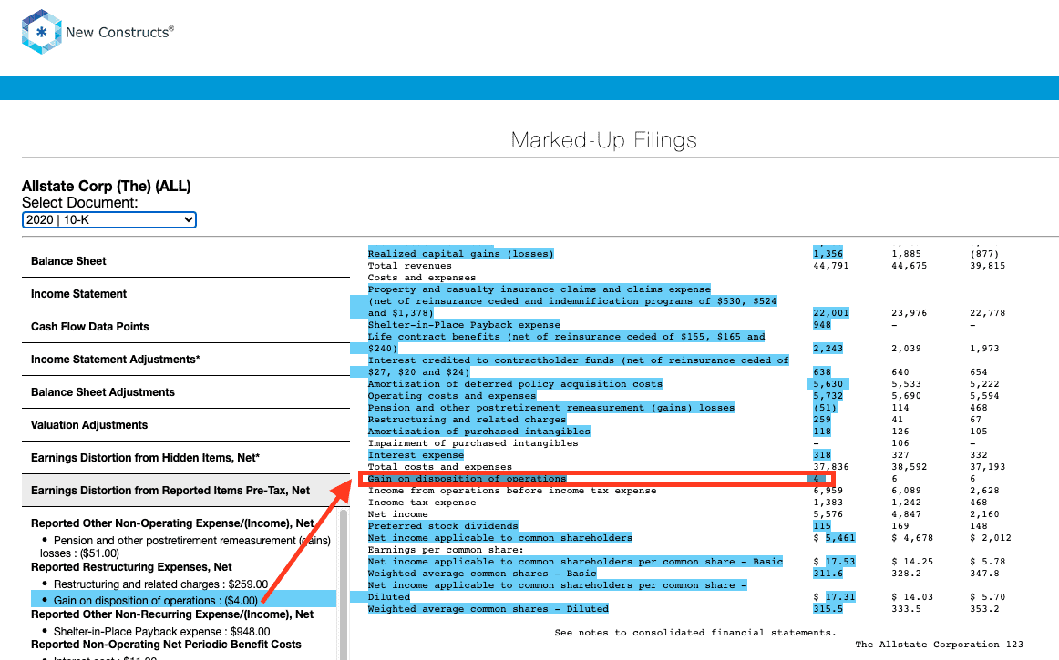Click highlighted Net income applicable to common shareholders

[x=499, y=538]
